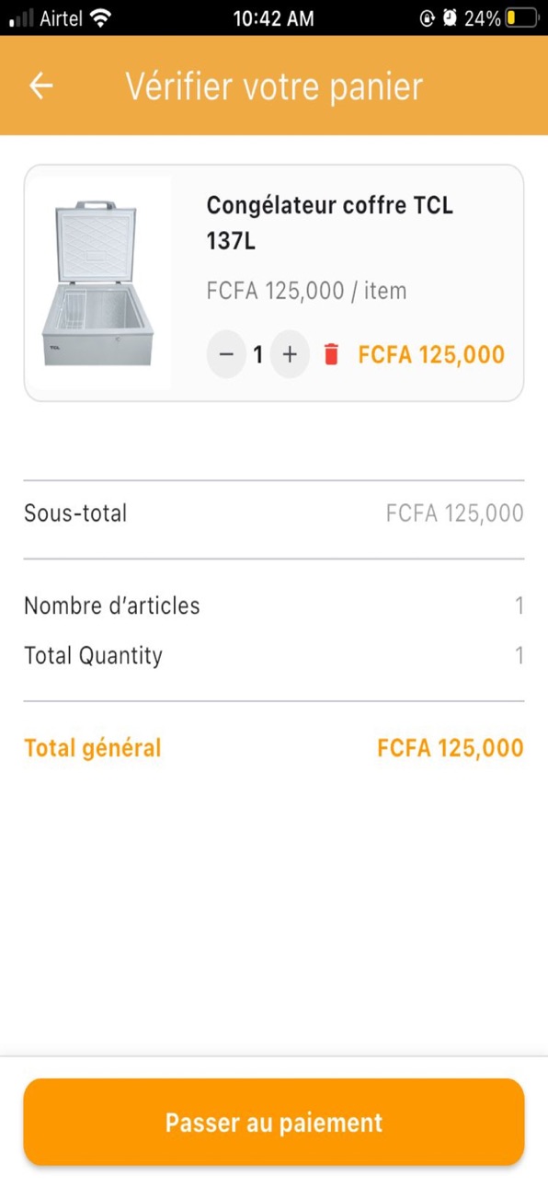This screenshot has width=548, height=1187.
Task: Select the Total Quantity row
Action: coord(274,656)
